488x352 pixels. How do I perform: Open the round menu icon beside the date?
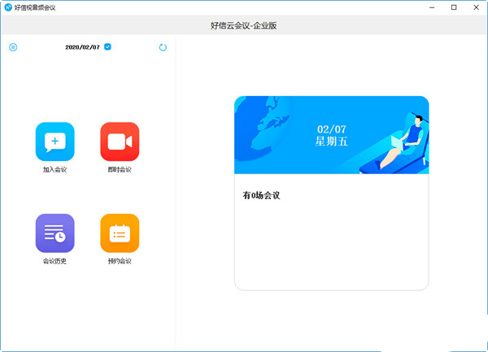[x=13, y=47]
